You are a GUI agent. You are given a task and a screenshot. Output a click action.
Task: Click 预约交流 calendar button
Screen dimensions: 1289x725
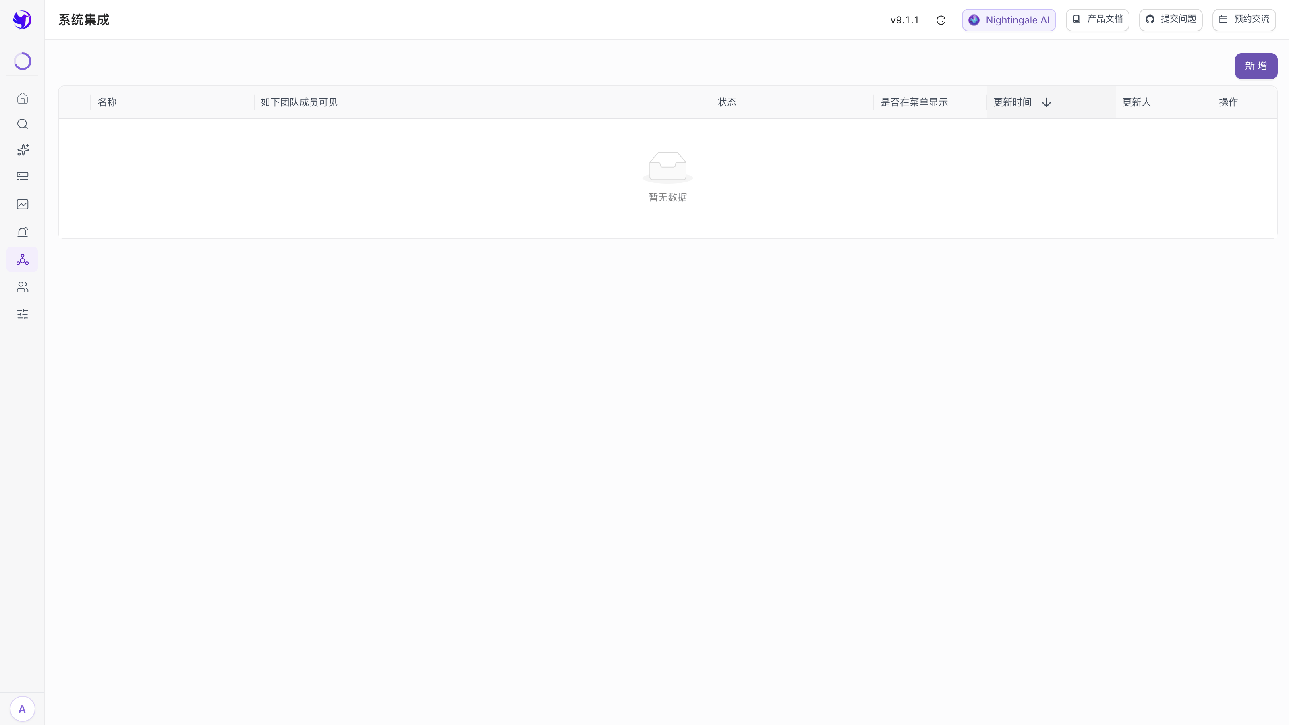(1244, 20)
